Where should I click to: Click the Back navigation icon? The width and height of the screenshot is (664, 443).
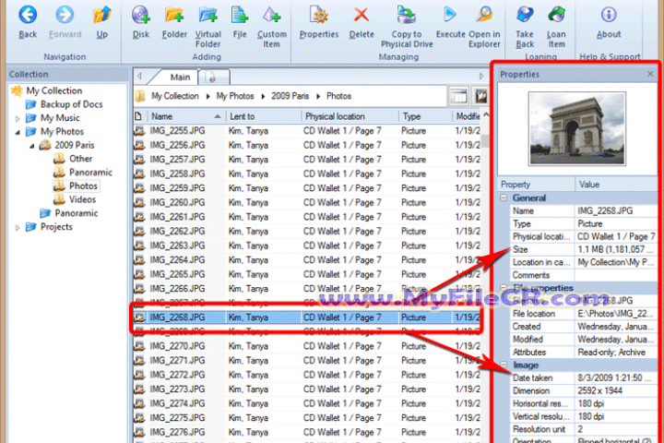(x=28, y=15)
